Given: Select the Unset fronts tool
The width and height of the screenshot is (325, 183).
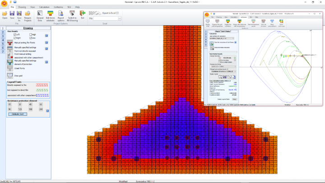Looking at the screenshot, I should (10, 69).
